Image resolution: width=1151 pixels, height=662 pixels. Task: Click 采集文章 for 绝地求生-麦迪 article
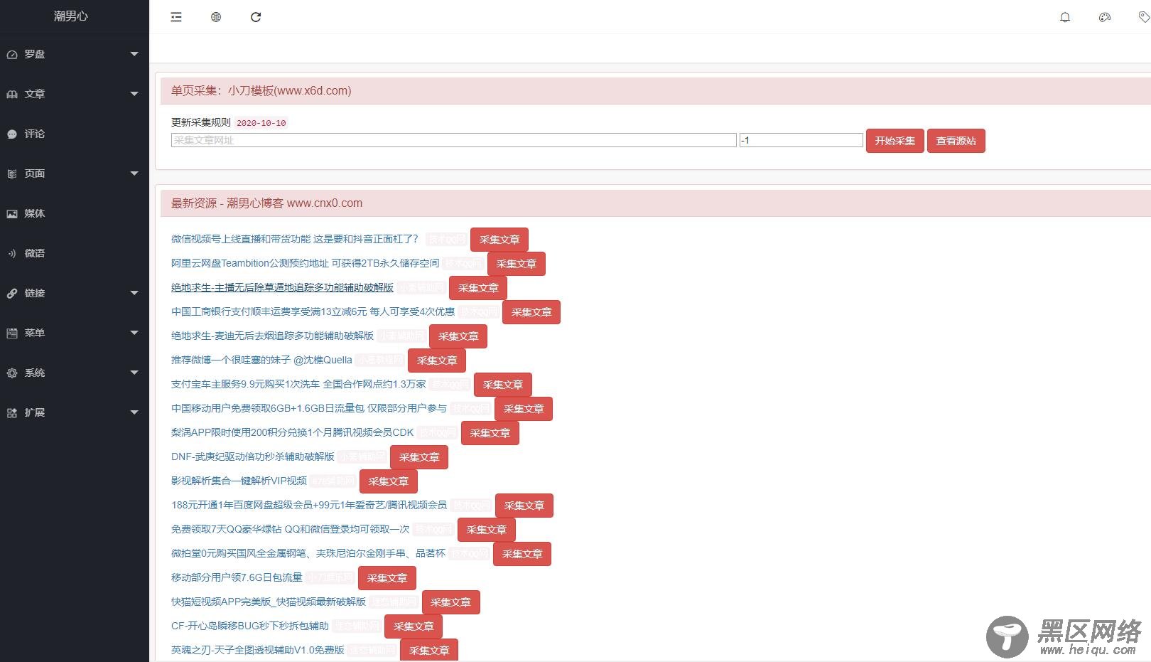pyautogui.click(x=458, y=336)
